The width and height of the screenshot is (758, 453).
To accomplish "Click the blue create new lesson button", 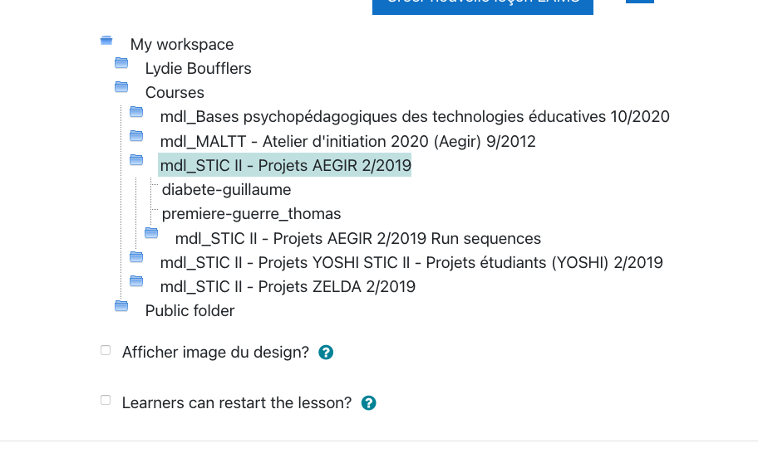I will (x=482, y=5).
